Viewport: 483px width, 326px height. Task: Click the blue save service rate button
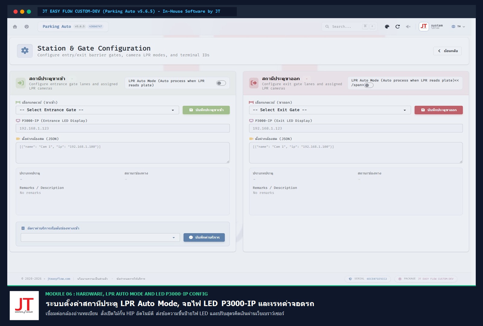pos(204,238)
